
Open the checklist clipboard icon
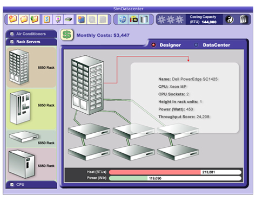click(x=47, y=19)
